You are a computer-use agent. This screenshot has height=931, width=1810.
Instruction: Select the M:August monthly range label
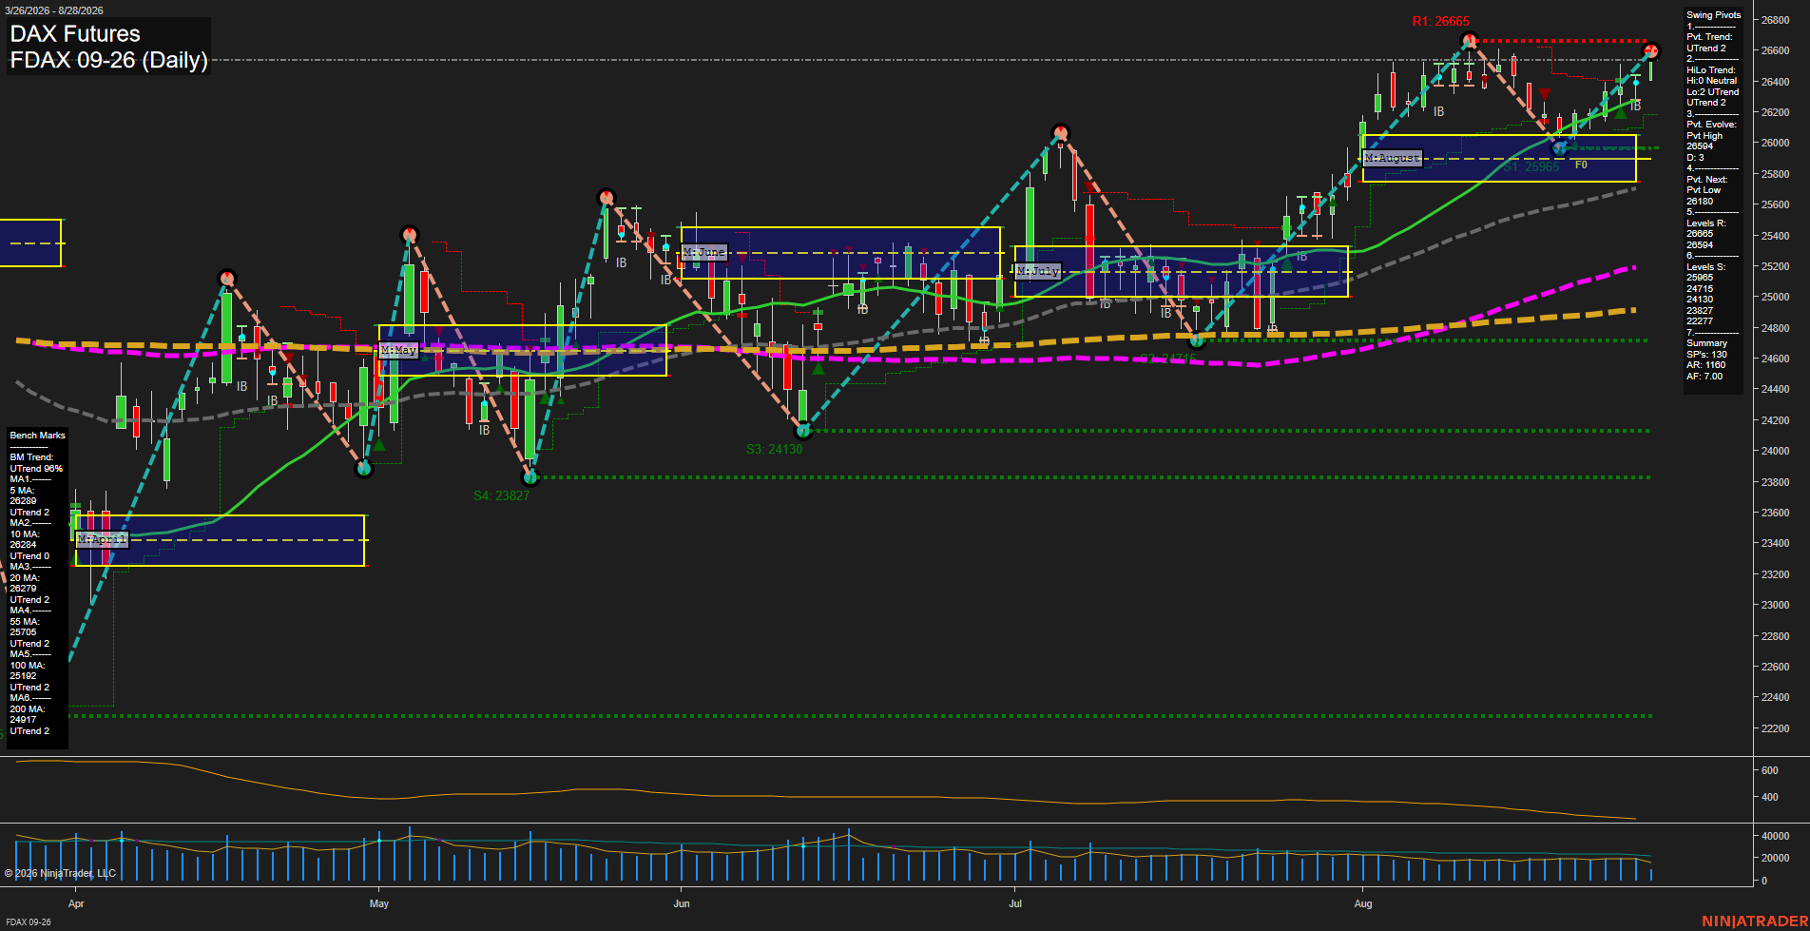(x=1393, y=158)
